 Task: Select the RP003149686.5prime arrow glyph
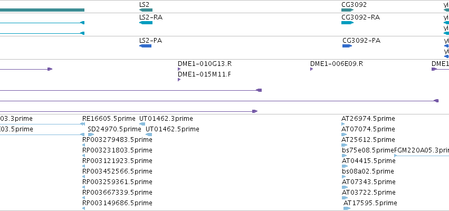[83, 208]
